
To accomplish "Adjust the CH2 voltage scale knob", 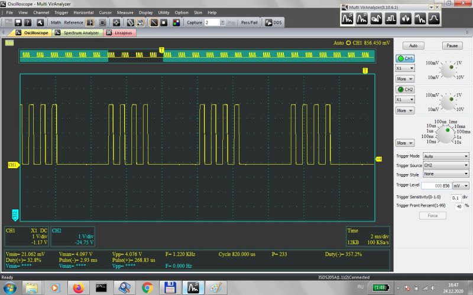I will [448, 102].
